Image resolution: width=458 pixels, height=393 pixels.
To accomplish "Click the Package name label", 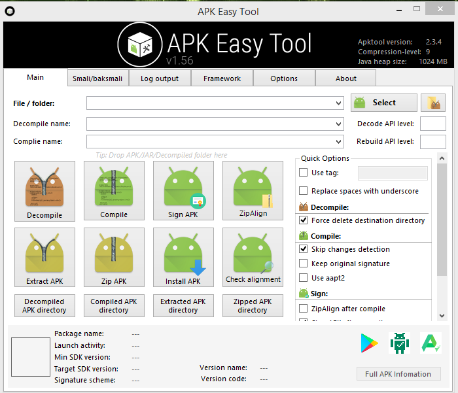I will point(79,333).
